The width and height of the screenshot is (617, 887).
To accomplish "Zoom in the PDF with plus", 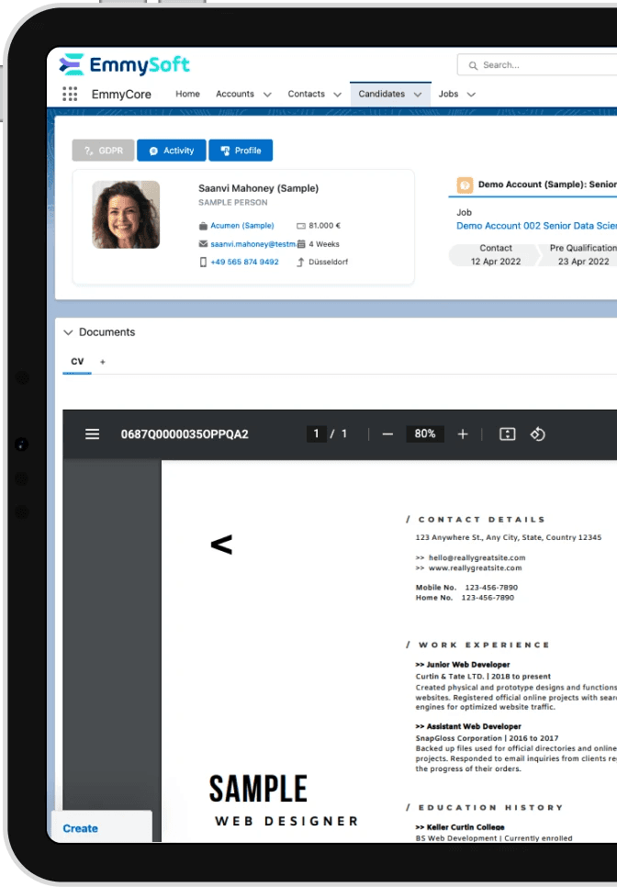I will click(463, 434).
